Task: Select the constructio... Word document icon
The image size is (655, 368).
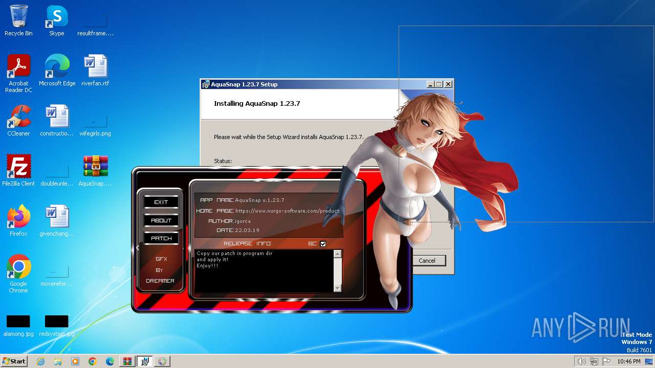Action: (x=57, y=121)
